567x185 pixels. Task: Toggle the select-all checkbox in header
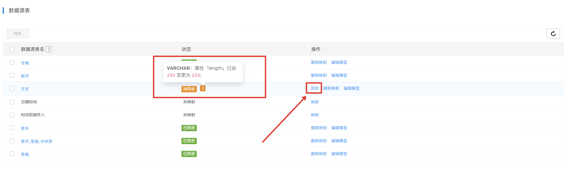coord(12,49)
